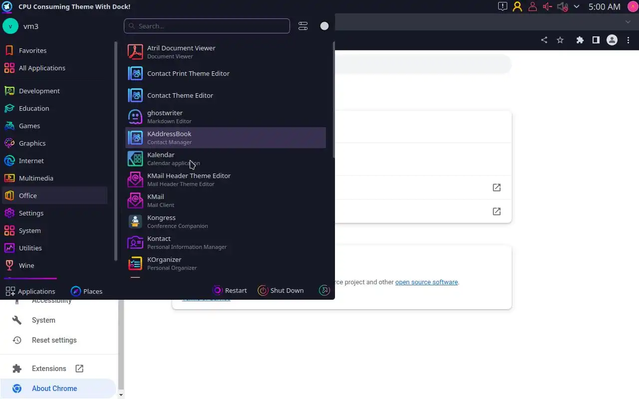Image resolution: width=639 pixels, height=399 pixels.
Task: Click the pink user icon in top-right corner
Action: tap(632, 6)
